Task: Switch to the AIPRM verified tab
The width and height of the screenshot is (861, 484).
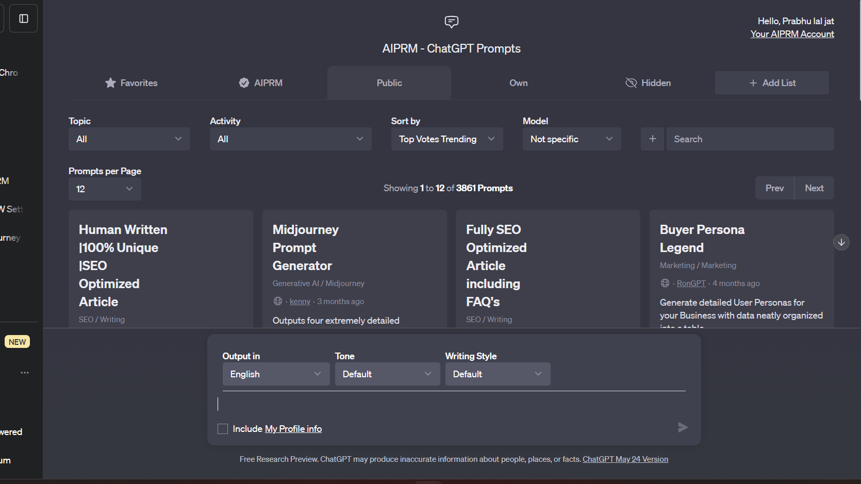Action: (260, 83)
